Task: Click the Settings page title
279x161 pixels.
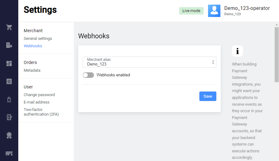Action: tap(40, 10)
